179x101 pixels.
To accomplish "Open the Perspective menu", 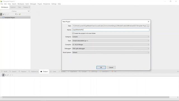I will [x=47, y=4].
